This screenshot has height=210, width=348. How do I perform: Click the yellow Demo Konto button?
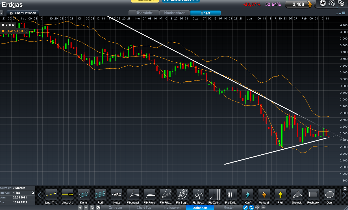(x=145, y=1)
